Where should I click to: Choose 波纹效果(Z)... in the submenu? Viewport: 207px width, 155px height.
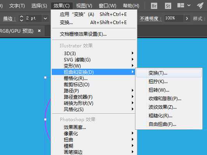click(169, 107)
